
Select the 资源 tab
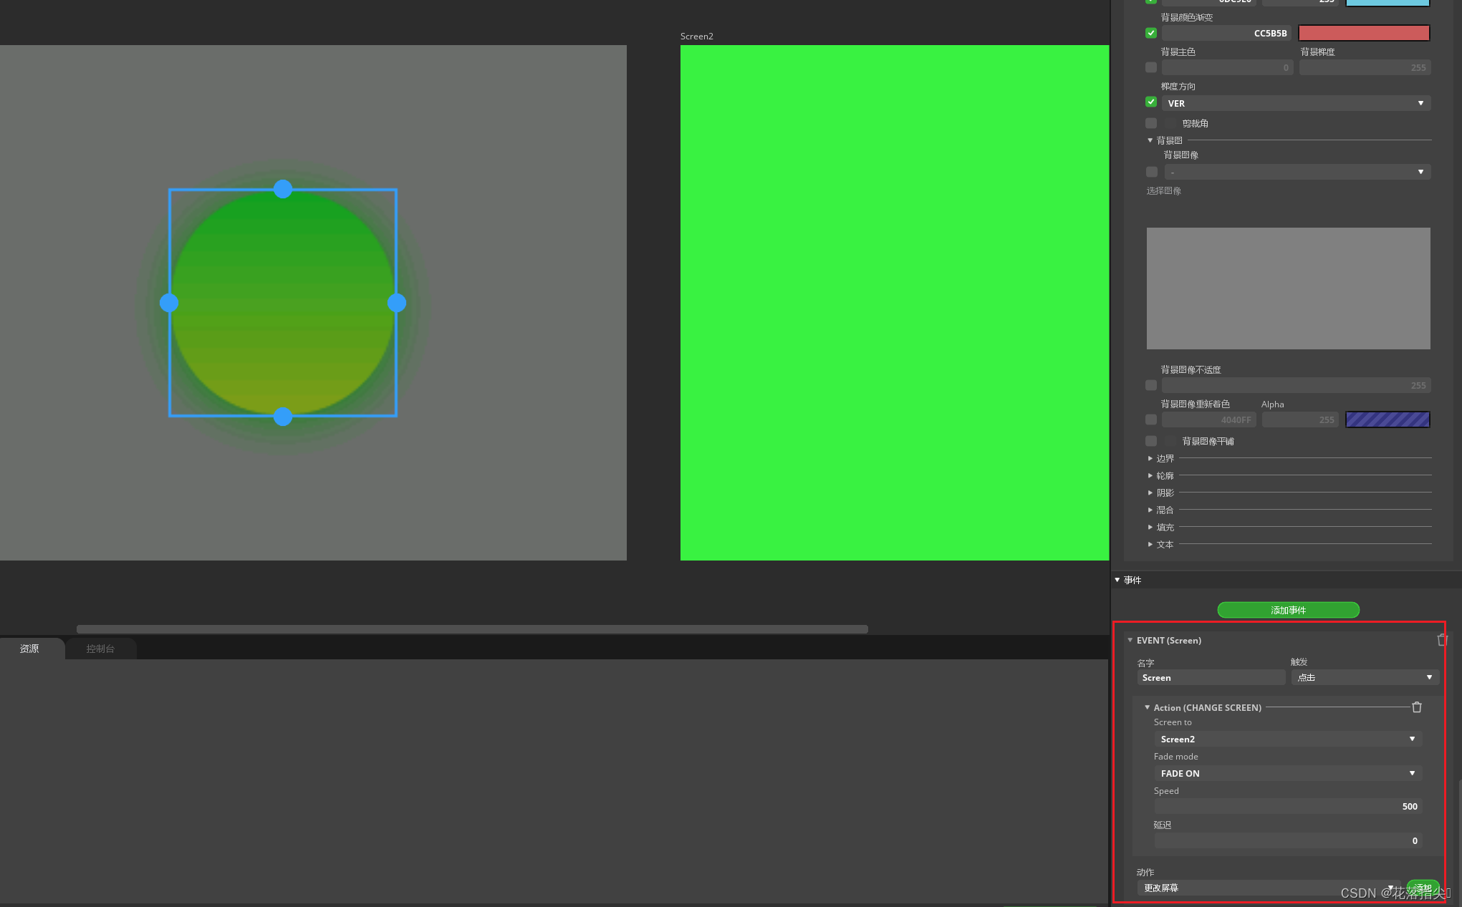point(29,649)
